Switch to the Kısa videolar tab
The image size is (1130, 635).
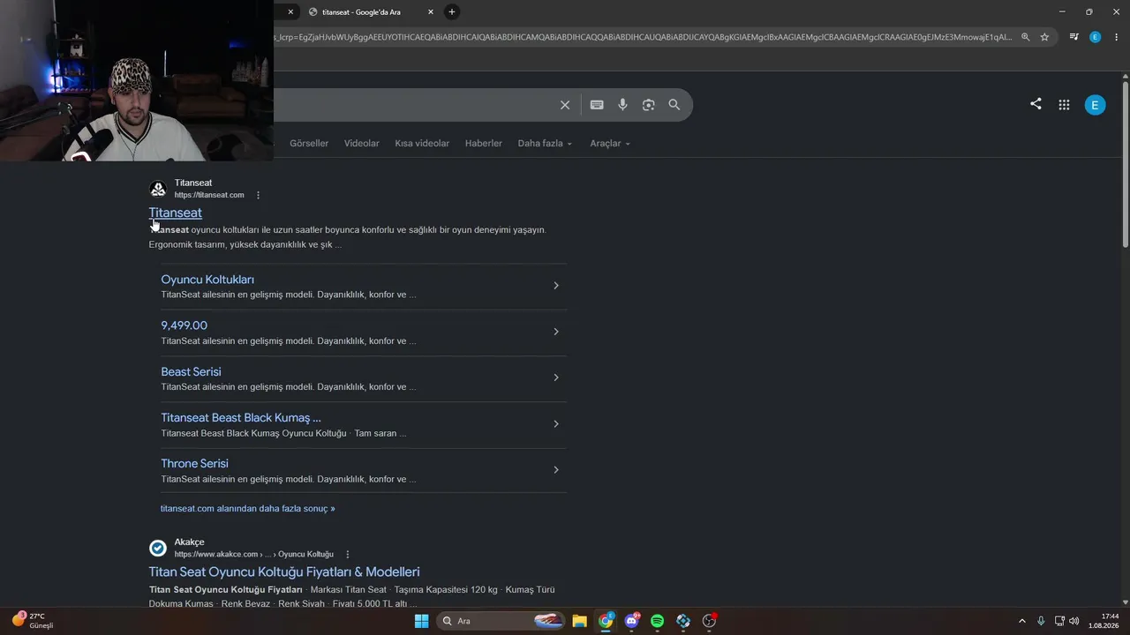(x=422, y=144)
